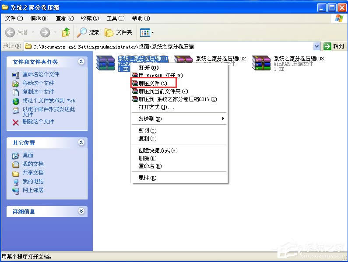Choose 解压文件(A)... in context menu
Image resolution: width=348 pixels, height=262 pixels.
point(179,84)
